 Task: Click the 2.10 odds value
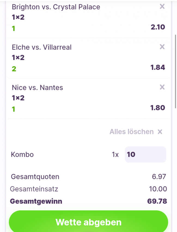pos(158,27)
